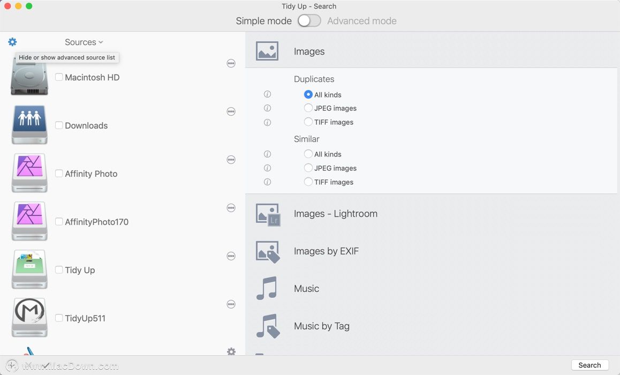Click the Advanced mode label
Image resolution: width=620 pixels, height=375 pixels.
click(x=362, y=21)
